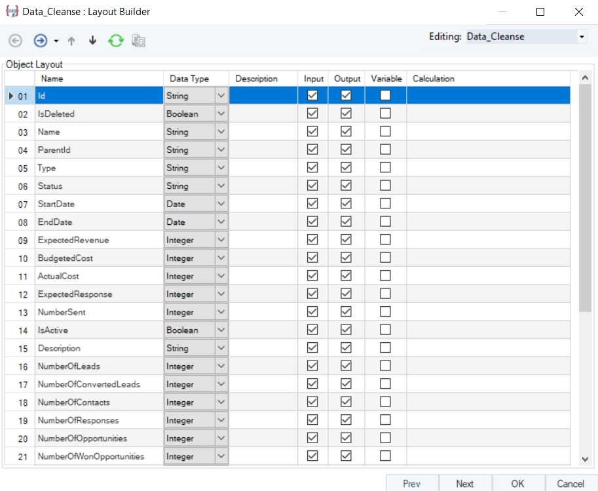Screen dimensions: 598x491
Task: Click the app icon in title bar
Action: [x=11, y=11]
